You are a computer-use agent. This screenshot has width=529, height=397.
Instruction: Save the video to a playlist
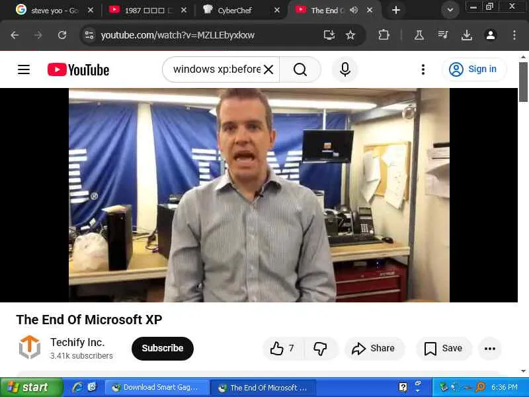(444, 349)
